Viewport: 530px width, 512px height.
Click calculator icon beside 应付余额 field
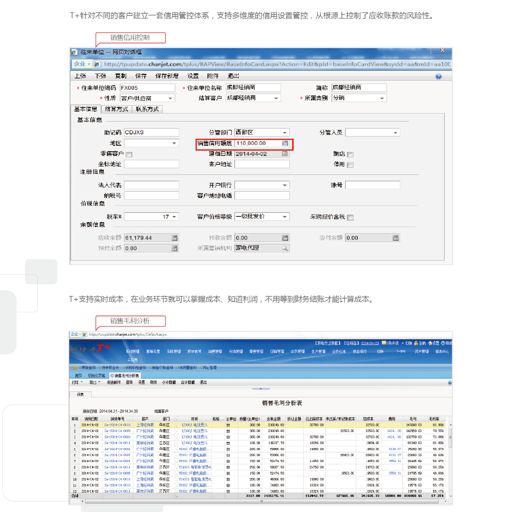click(396, 238)
